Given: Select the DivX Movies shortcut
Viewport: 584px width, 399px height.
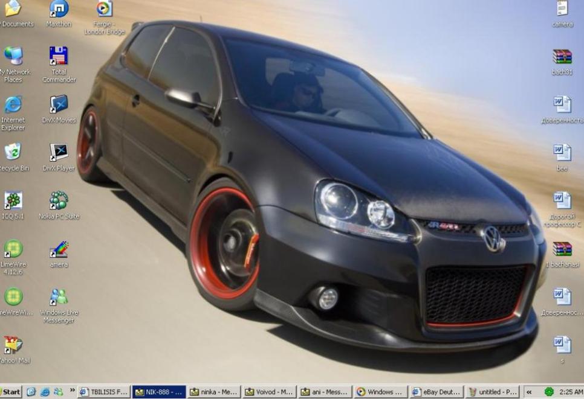Looking at the screenshot, I should coord(59,104).
